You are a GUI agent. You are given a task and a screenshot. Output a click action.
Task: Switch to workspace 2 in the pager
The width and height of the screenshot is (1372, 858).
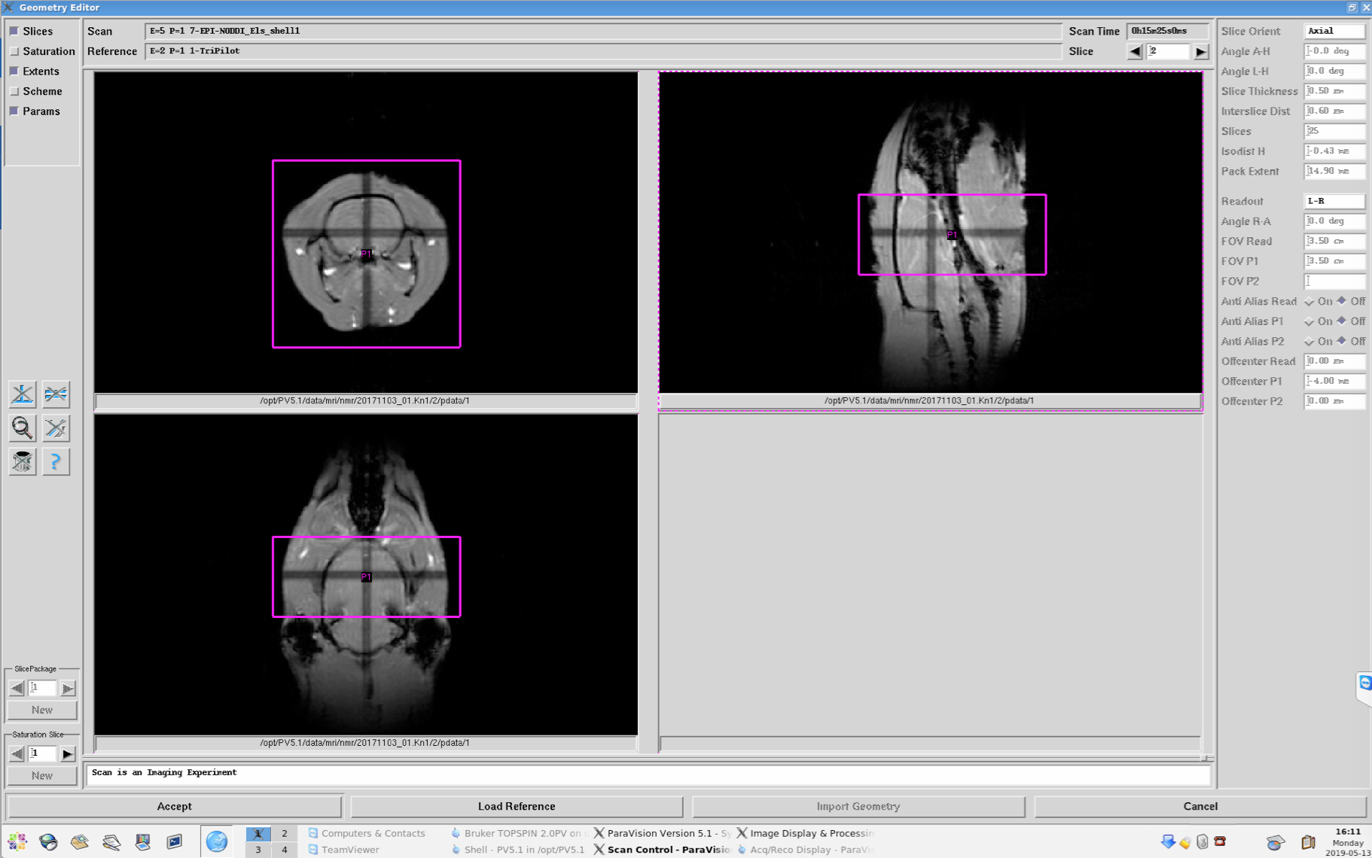tap(284, 833)
